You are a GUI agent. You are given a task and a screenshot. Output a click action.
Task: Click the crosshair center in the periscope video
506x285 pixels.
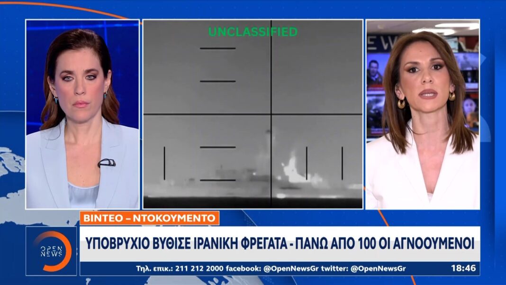tap(271, 114)
